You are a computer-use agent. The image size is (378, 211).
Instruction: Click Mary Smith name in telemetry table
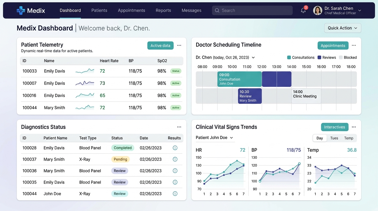(55, 108)
